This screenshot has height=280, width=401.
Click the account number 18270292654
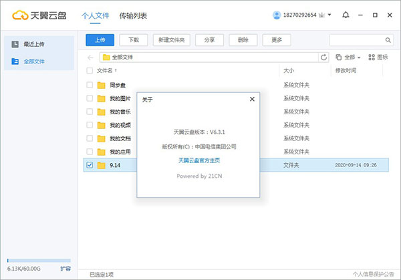(x=300, y=15)
